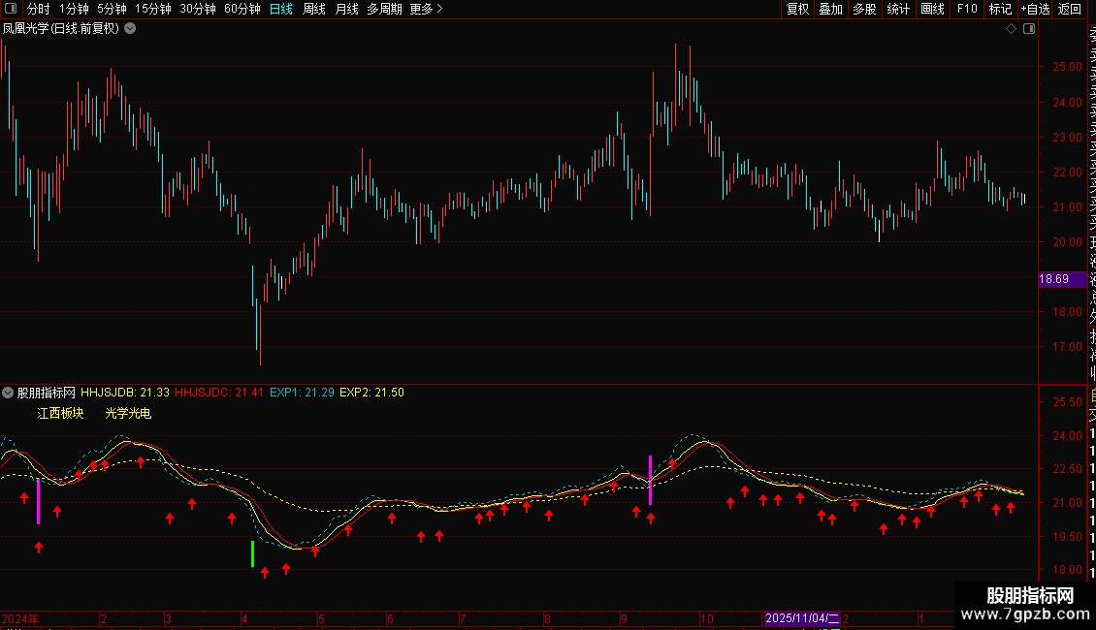1096x630 pixels.
Task: Select the 日线 daily chart tab
Action: [281, 9]
